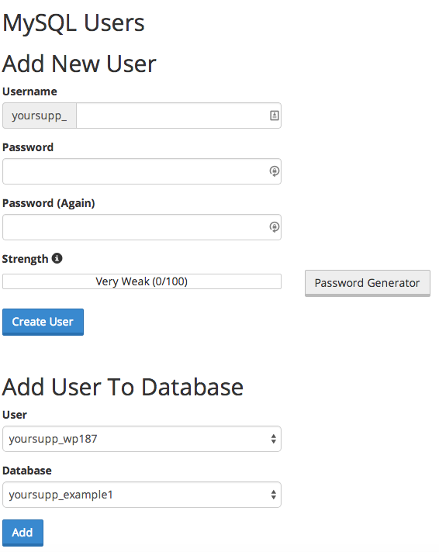Click the Create User button
The width and height of the screenshot is (439, 552).
[x=43, y=322]
